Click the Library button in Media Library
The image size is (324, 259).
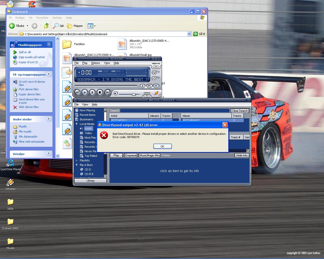(90, 181)
